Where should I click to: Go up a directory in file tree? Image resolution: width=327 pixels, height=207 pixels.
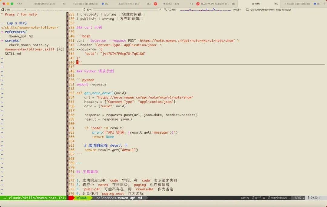tap(14, 23)
